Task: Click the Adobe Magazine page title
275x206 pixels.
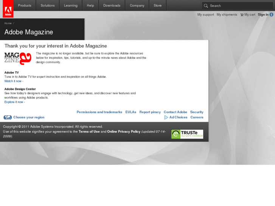Action: click(29, 32)
